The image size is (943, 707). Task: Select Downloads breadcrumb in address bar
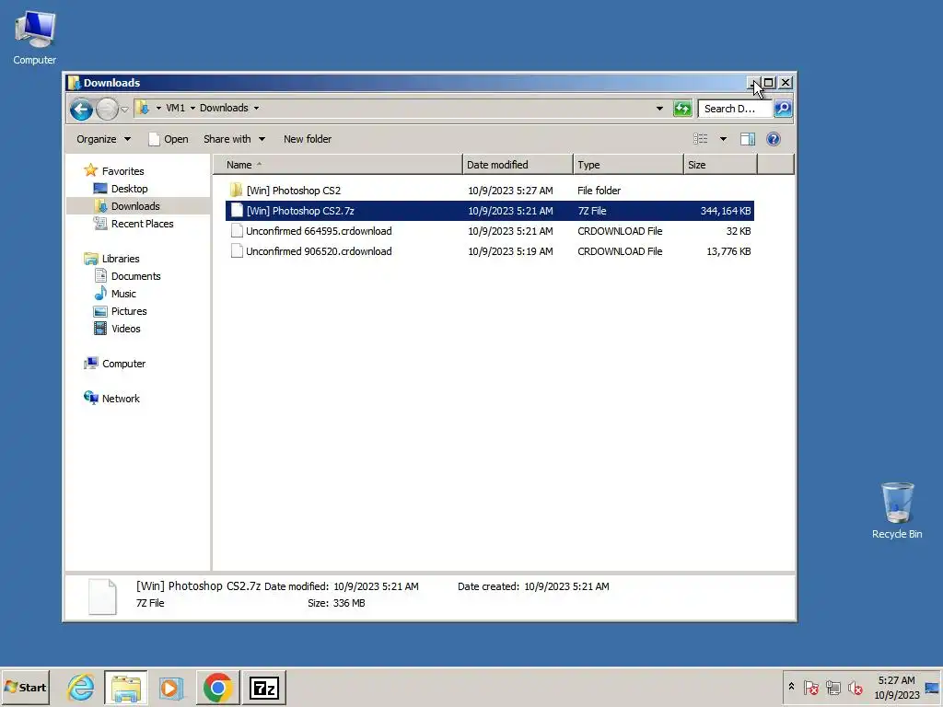[x=224, y=109]
